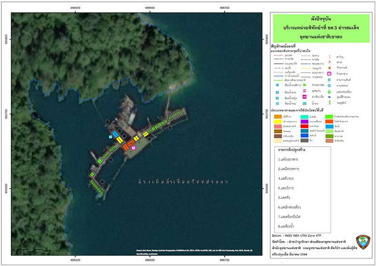Pick the yellow color swatch in the legend
Viewport: 376px width, 266px height.
(278, 121)
